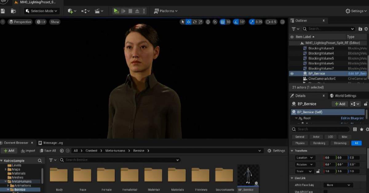The width and height of the screenshot is (369, 193).
Task: Open the Blueprints toolbar dropdown
Action: pyautogui.click(x=85, y=11)
